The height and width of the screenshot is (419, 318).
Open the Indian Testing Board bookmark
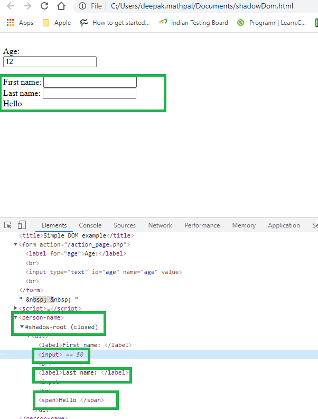point(193,23)
